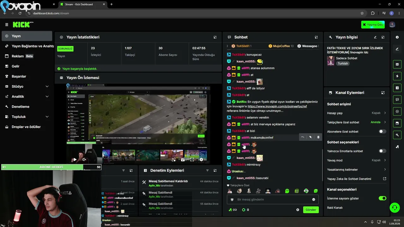Click the green Yayına Geç button

(x=373, y=25)
